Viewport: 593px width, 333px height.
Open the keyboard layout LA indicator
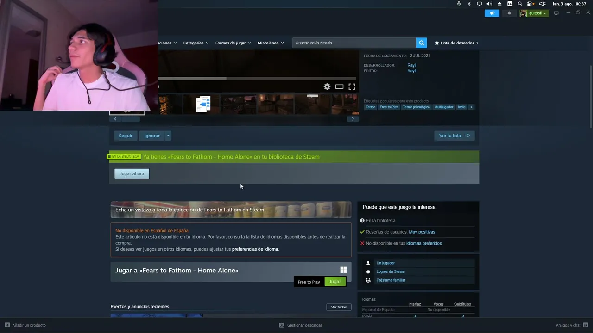point(510,4)
